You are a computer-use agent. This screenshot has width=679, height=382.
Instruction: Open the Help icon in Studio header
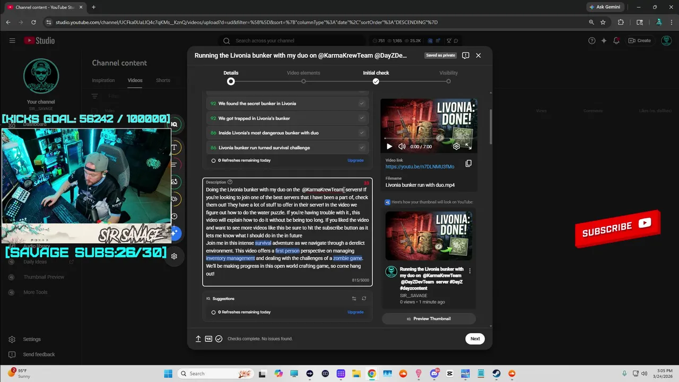tap(592, 41)
